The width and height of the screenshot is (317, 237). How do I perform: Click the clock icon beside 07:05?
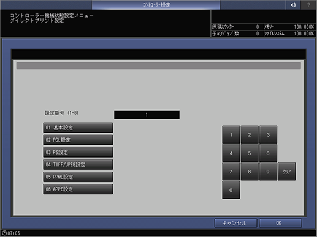[x=4, y=233]
